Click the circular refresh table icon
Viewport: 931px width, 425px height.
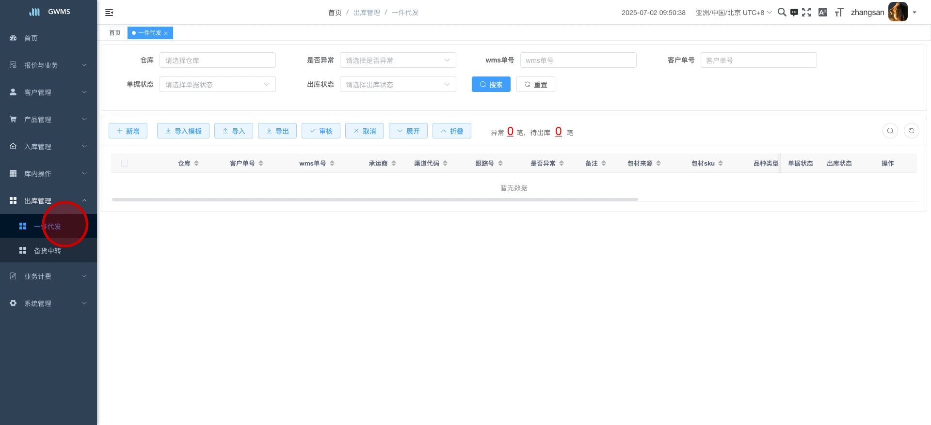click(x=911, y=131)
